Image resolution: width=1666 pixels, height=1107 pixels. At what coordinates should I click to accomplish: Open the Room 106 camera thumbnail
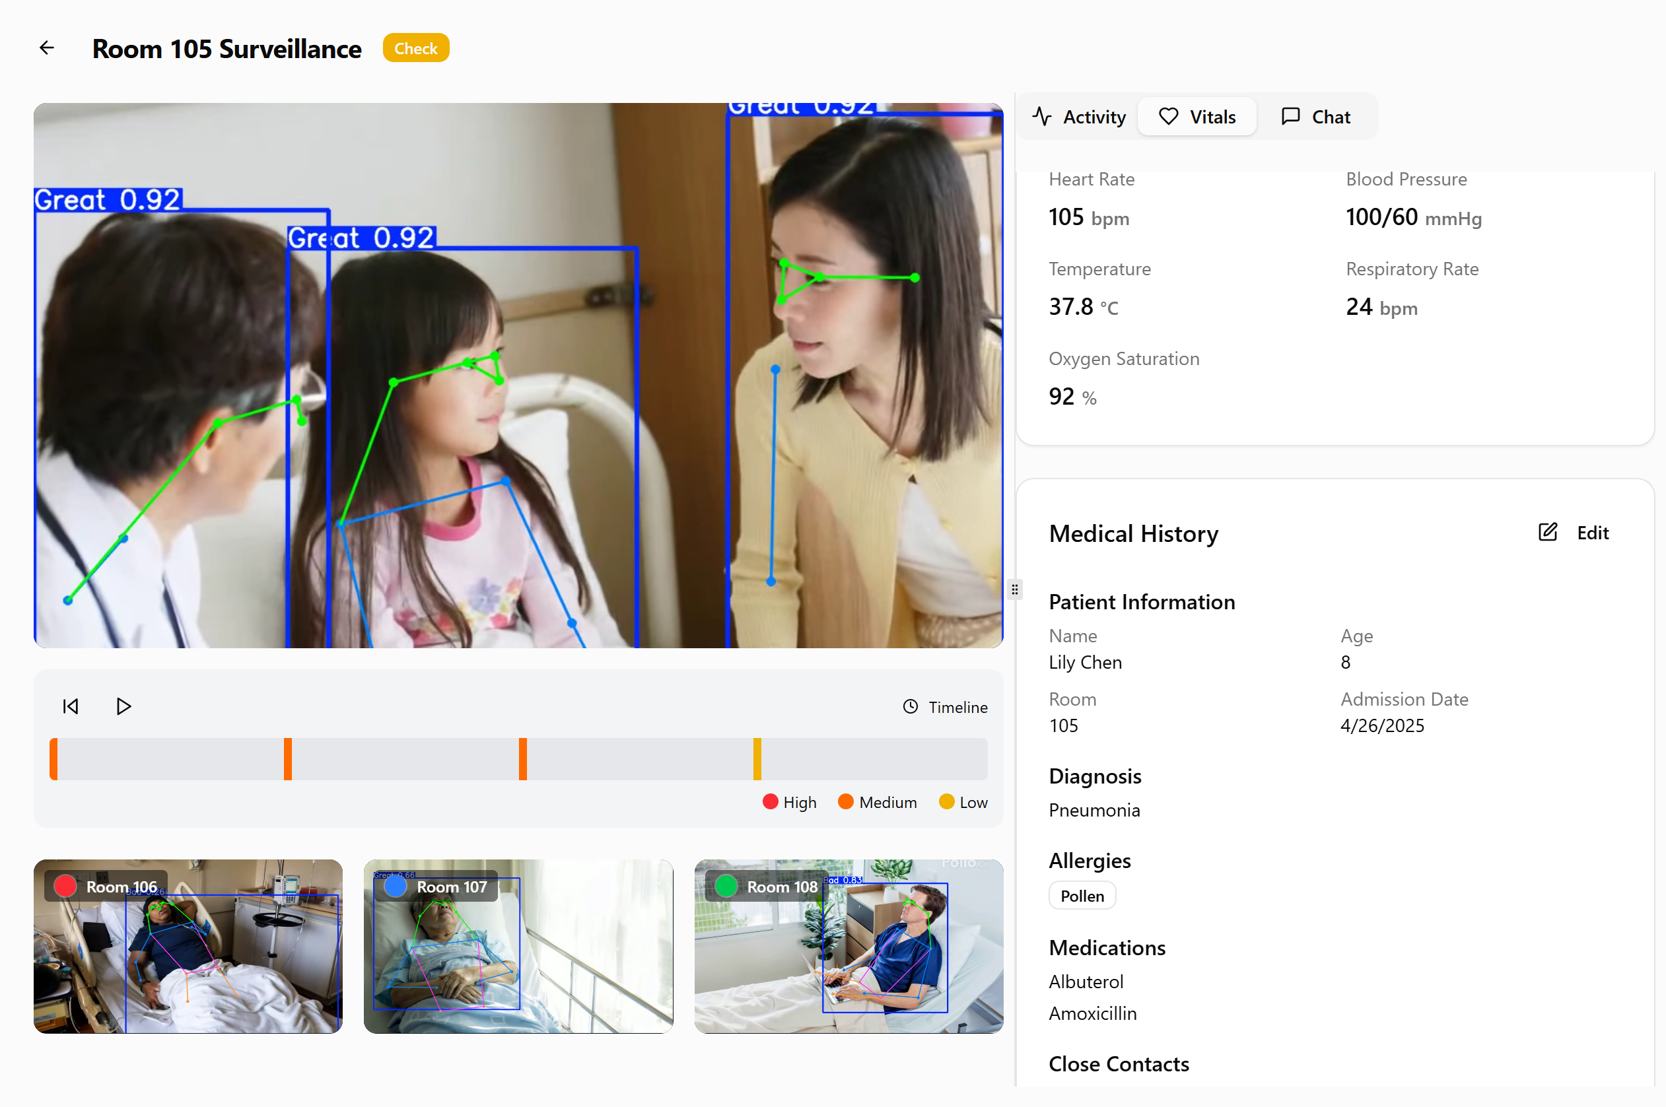(x=188, y=946)
